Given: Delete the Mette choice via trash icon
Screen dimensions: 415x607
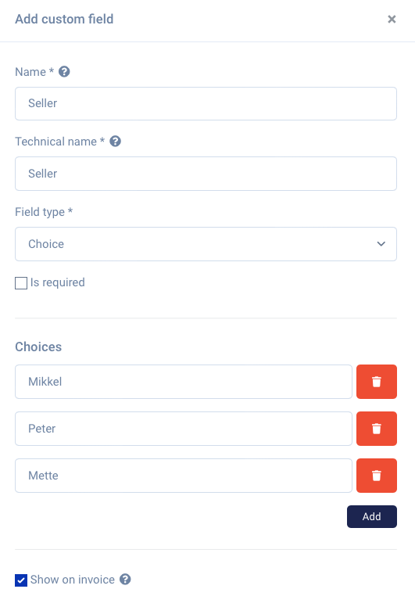Looking at the screenshot, I should tap(377, 476).
